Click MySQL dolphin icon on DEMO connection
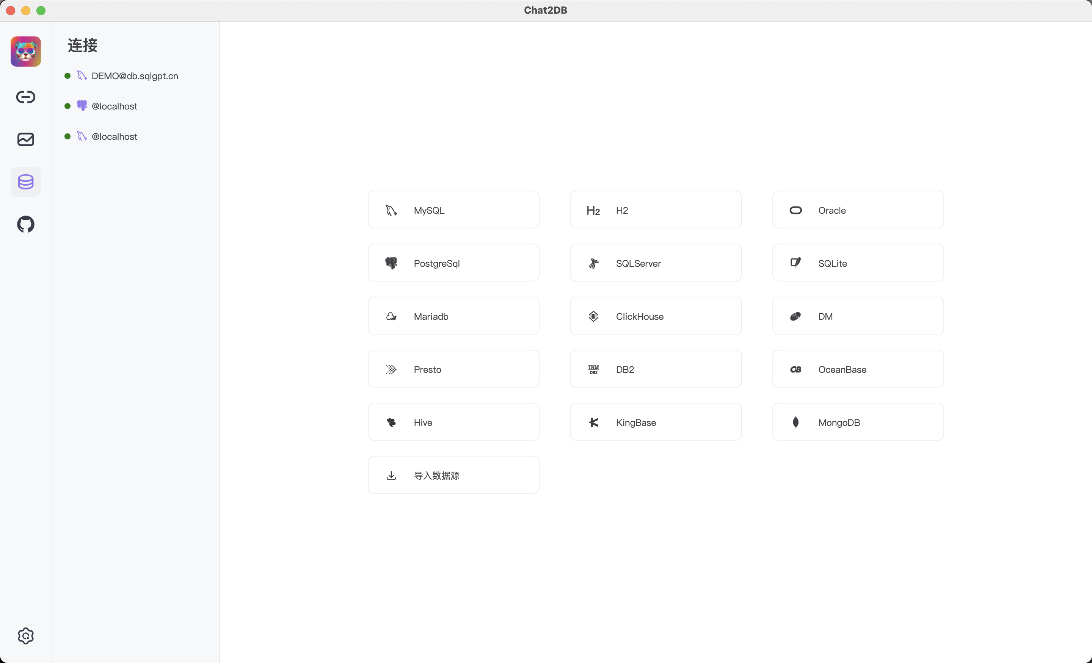Image resolution: width=1092 pixels, height=663 pixels. click(82, 76)
